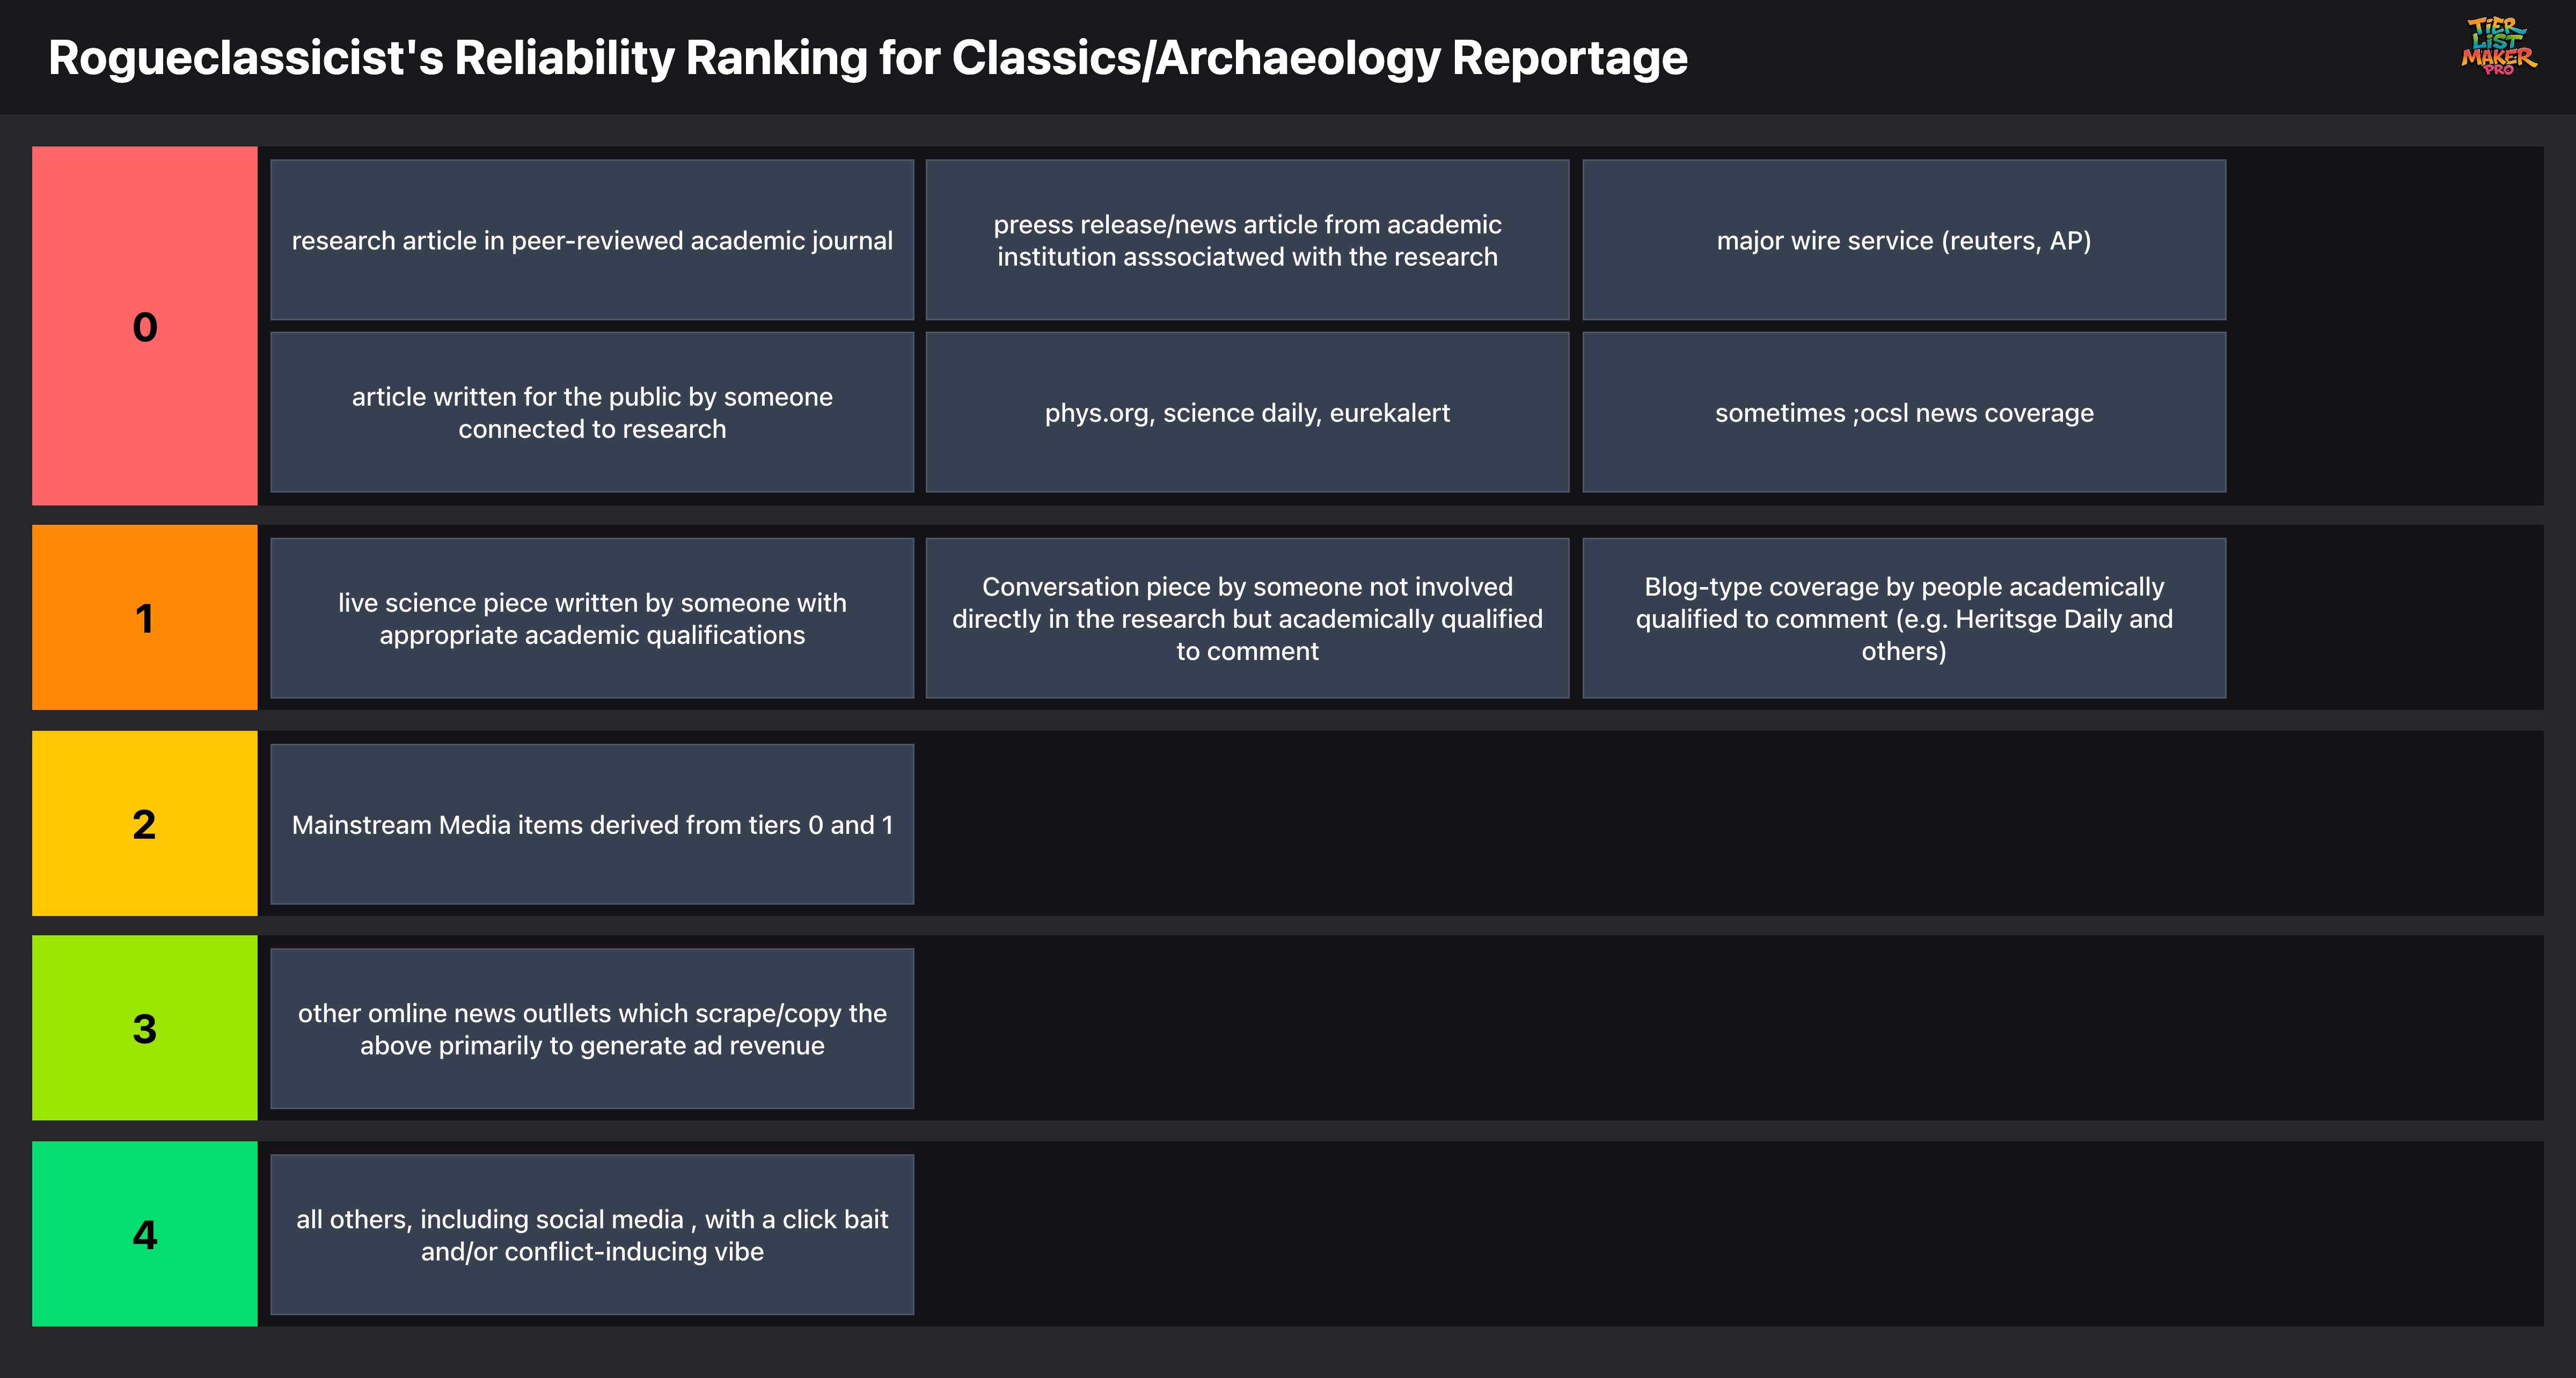Screen dimensions: 2576x1378
Task: Select the red tier 0 label
Action: click(145, 326)
